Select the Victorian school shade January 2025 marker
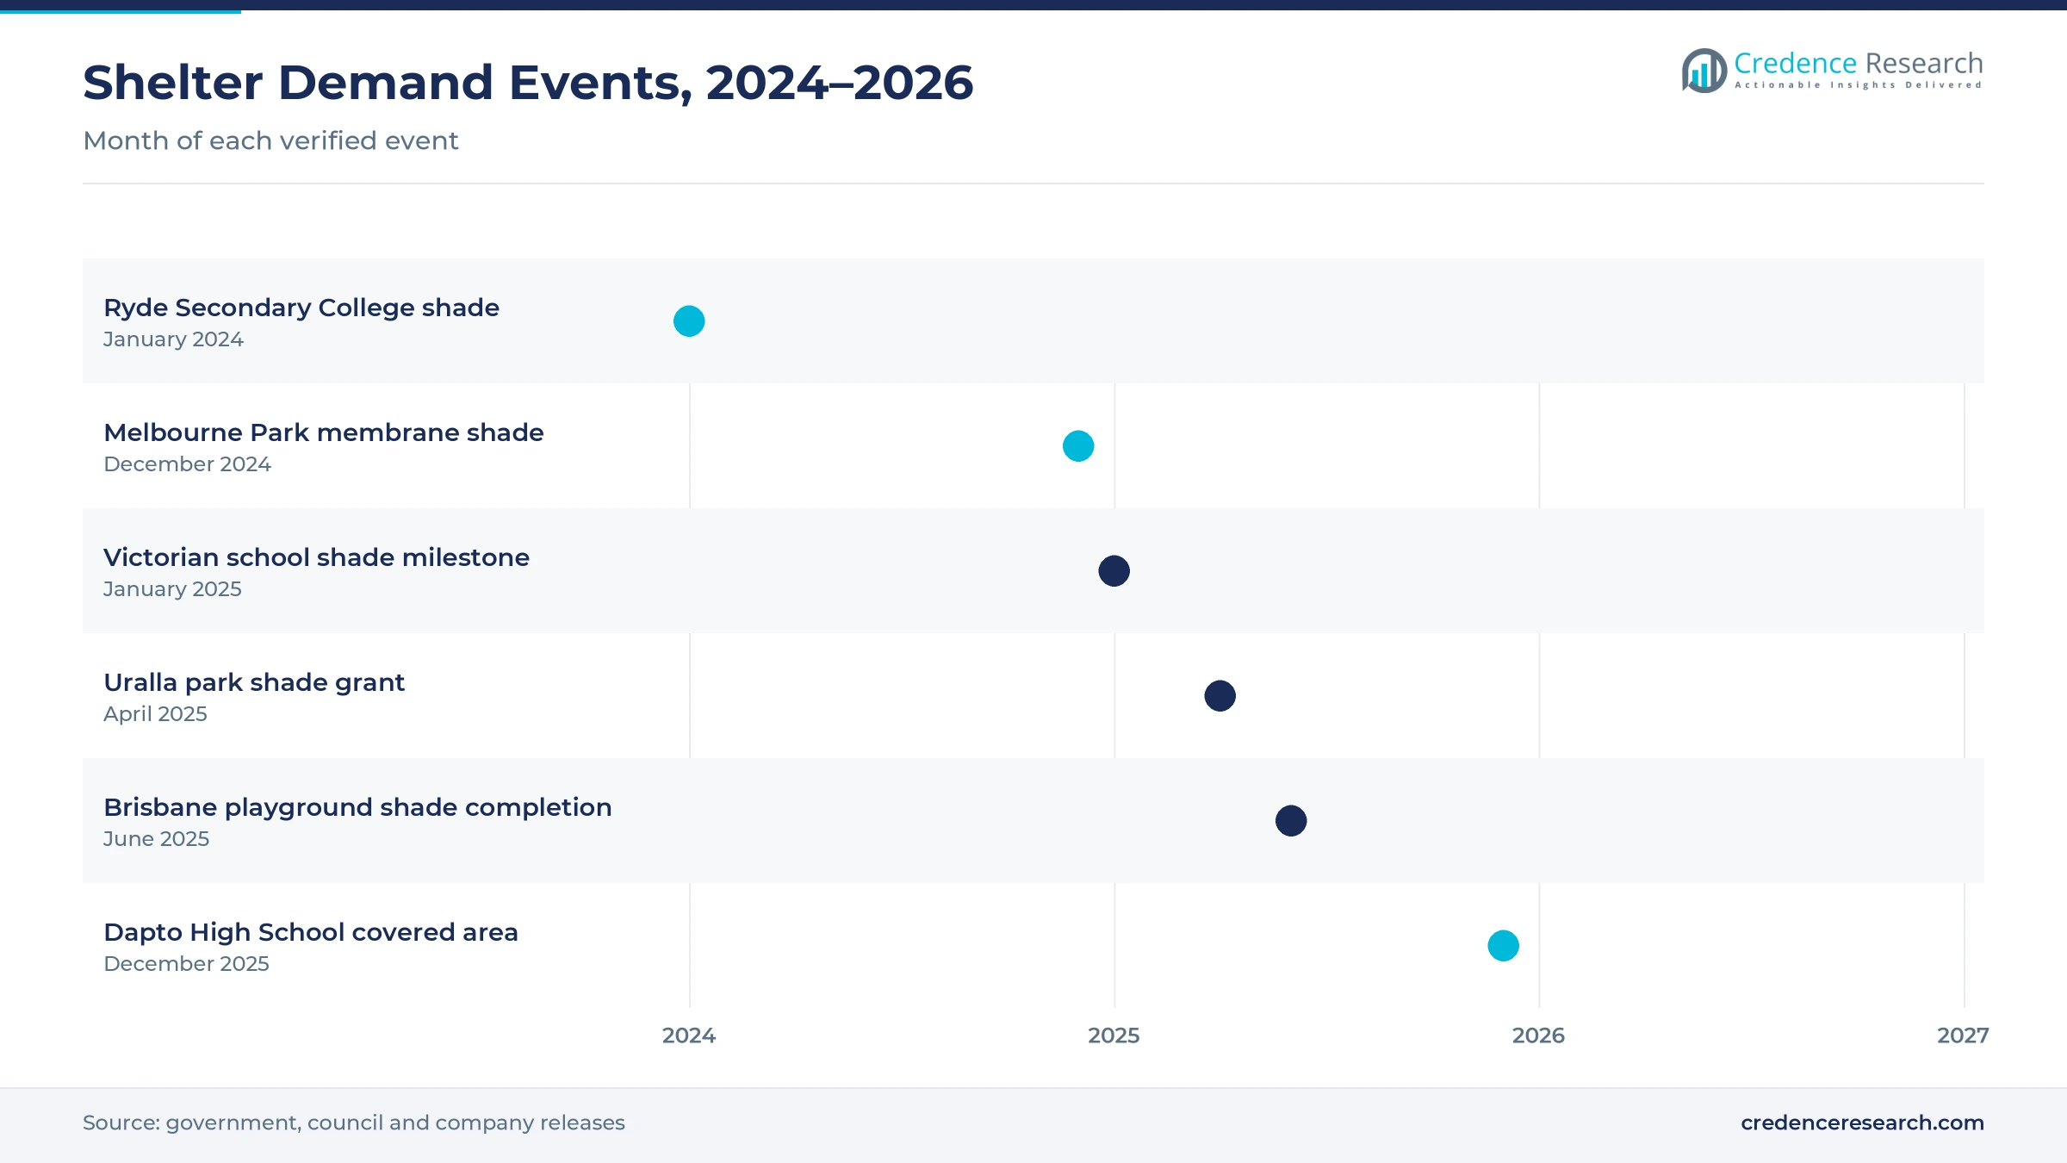 pos(1114,571)
